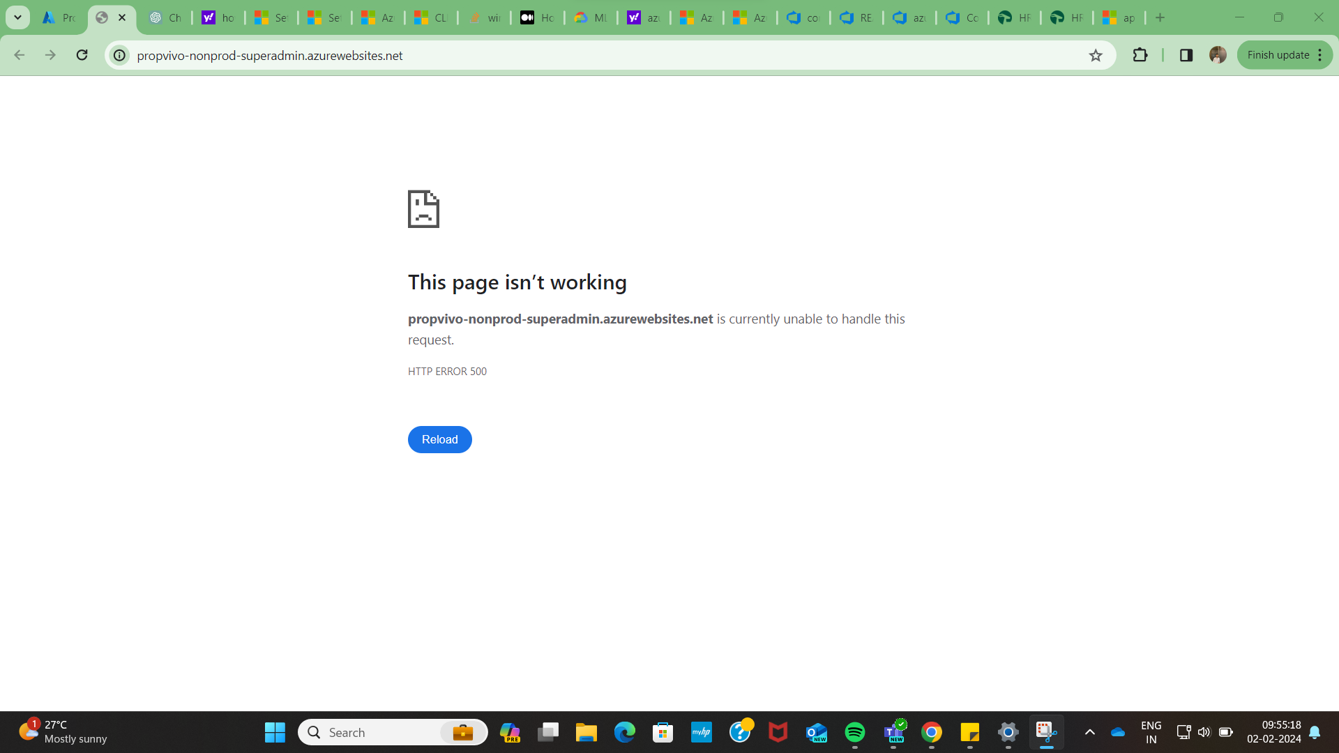Viewport: 1339px width, 753px height.
Task: Bookmark this page via the star icon
Action: [x=1096, y=55]
